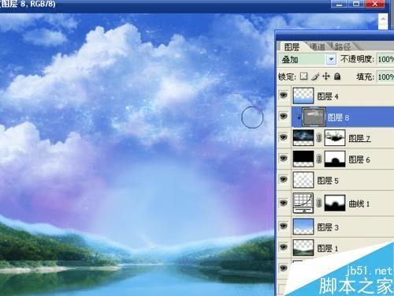The height and width of the screenshot is (296, 394).
Task: Toggle lock position move icon
Action: pyautogui.click(x=326, y=77)
